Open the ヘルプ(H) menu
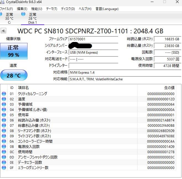The image size is (182, 179). coord(85,9)
